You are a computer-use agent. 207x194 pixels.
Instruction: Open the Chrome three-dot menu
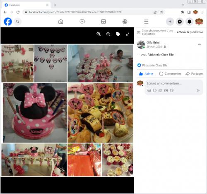pos(202,12)
